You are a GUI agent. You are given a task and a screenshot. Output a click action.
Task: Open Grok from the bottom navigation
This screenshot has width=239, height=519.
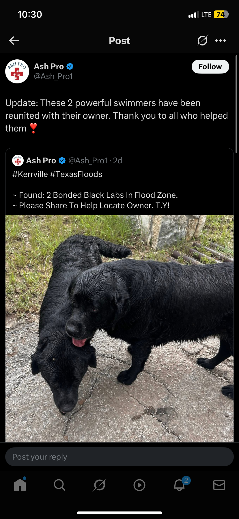pos(100,485)
